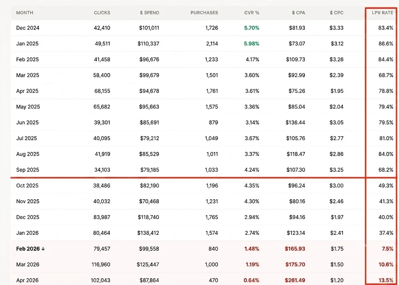The height and width of the screenshot is (285, 399).
Task: Sort by the $ SPEND column header
Action: 149,13
